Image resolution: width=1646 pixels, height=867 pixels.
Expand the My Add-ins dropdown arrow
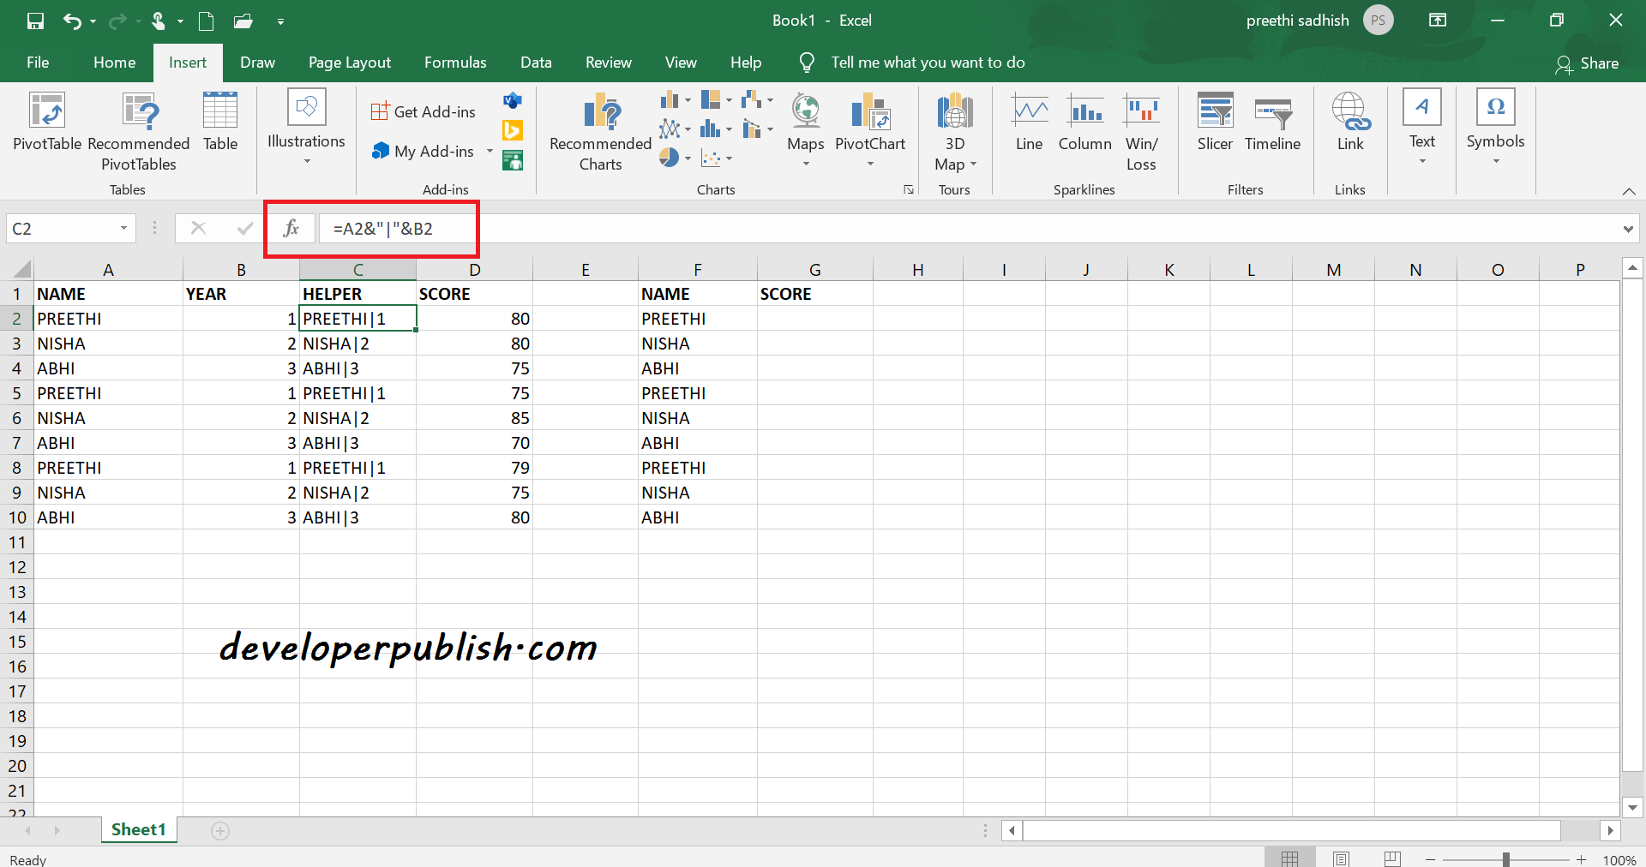(x=490, y=151)
